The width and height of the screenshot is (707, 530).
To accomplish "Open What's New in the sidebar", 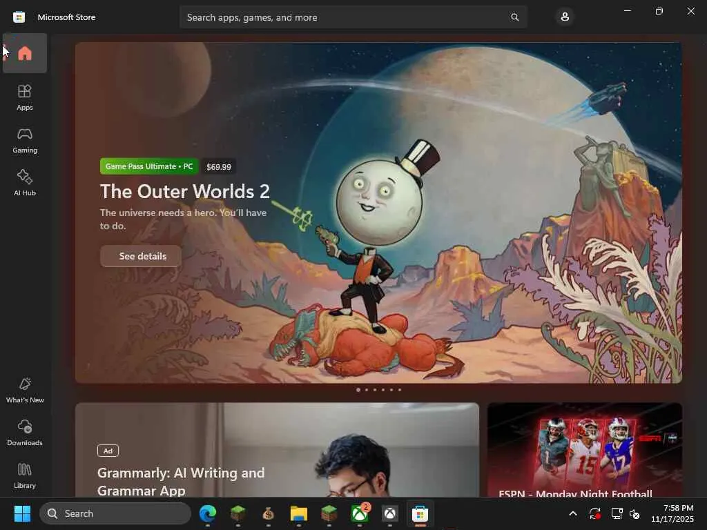I will 25,391.
